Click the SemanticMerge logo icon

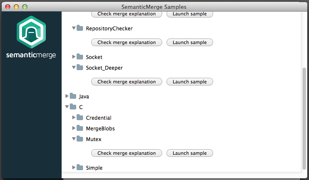[31, 32]
